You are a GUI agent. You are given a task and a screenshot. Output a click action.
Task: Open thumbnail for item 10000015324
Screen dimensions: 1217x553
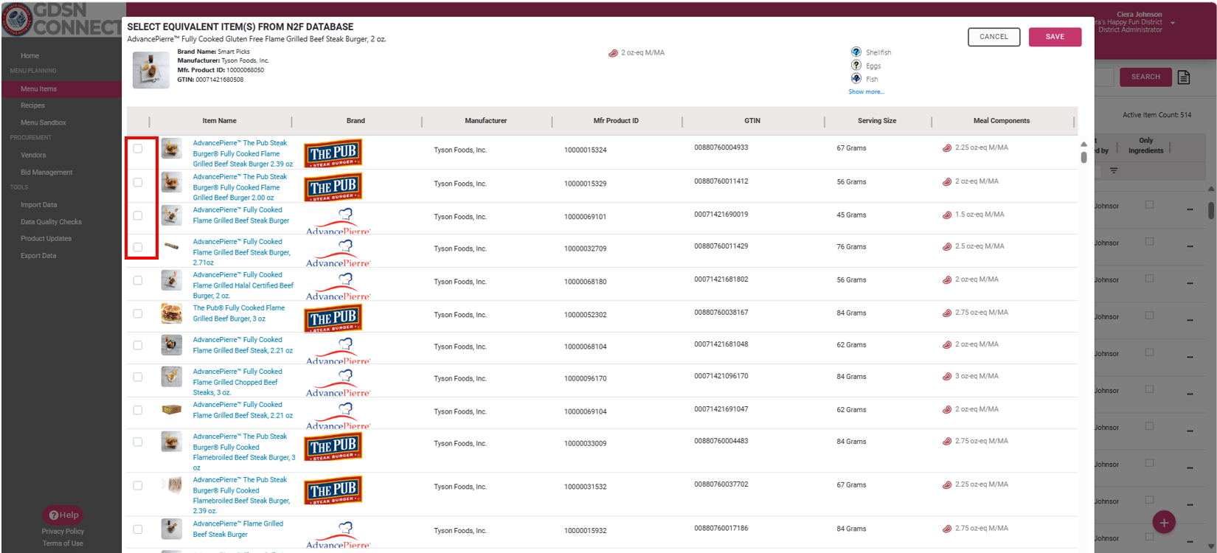(x=172, y=148)
